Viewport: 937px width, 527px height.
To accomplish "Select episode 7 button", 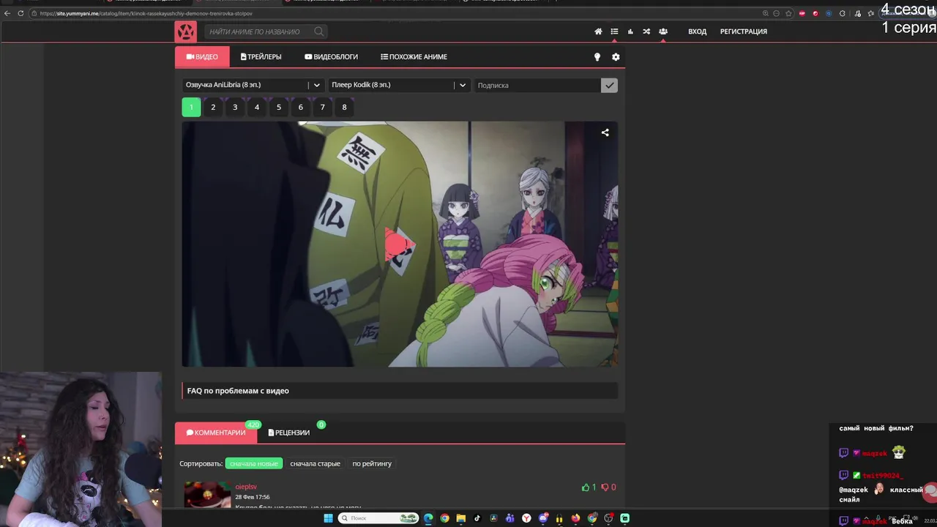I will tap(322, 107).
